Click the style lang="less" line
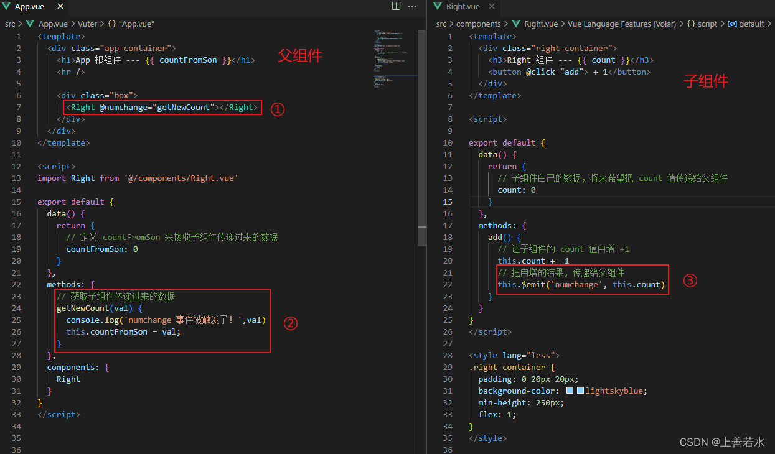The image size is (775, 454). click(514, 356)
